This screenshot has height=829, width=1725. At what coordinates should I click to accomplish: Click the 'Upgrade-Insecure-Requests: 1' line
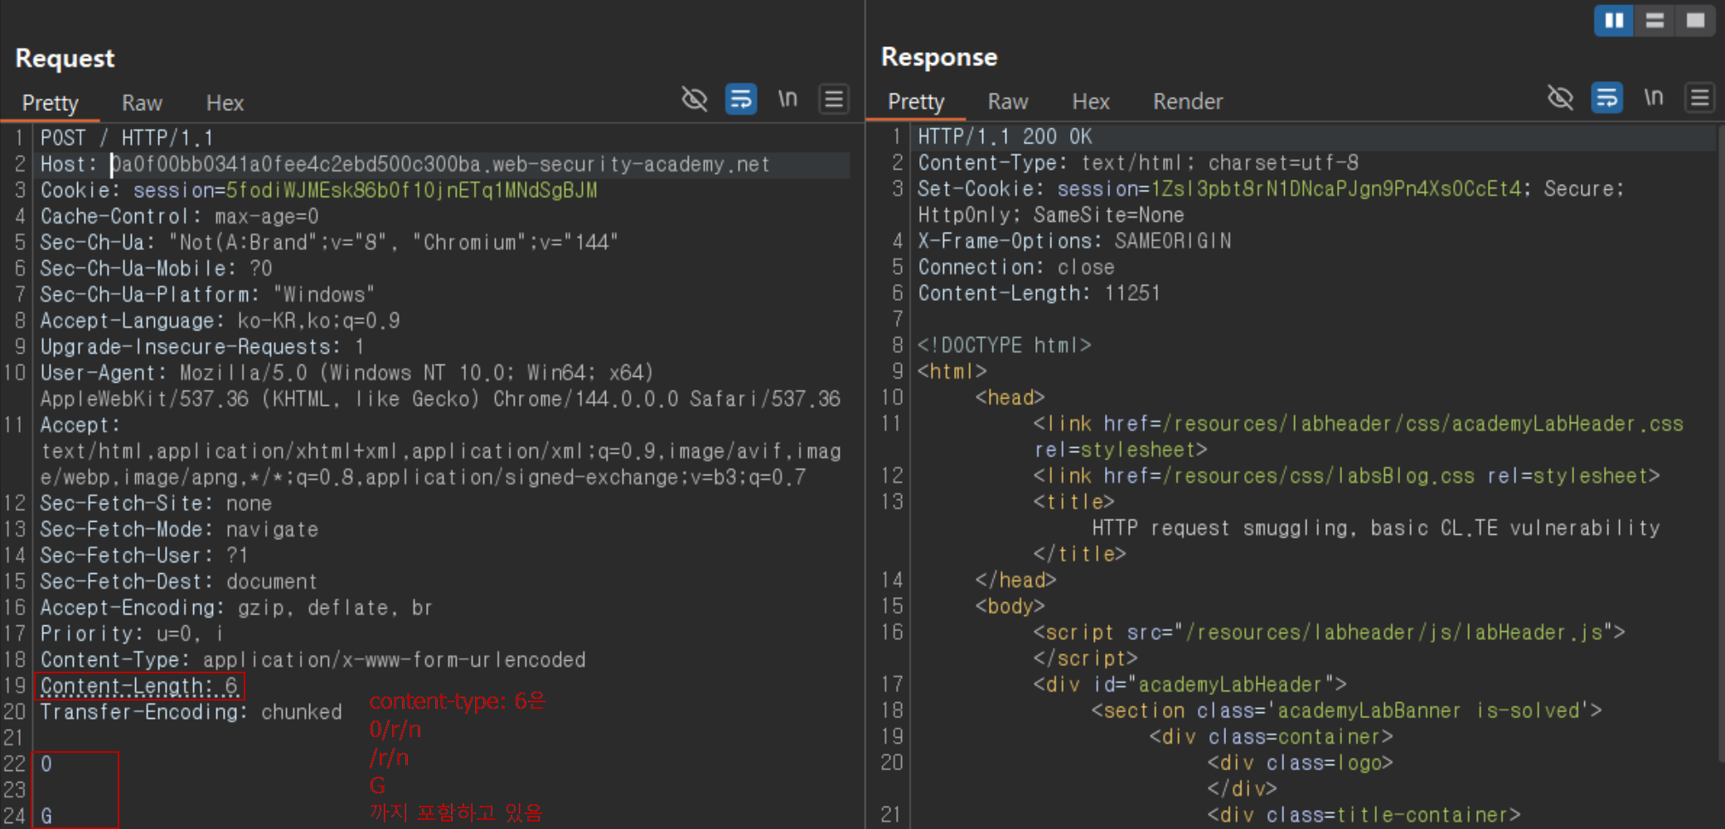pos(202,346)
